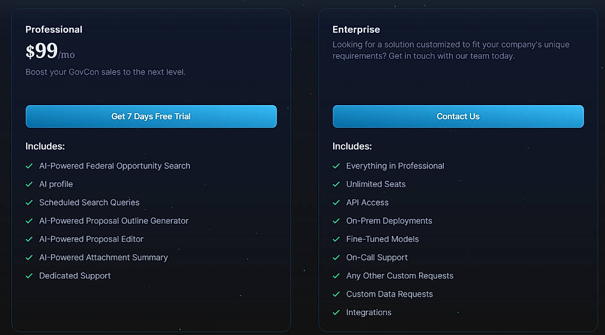Image resolution: width=605 pixels, height=335 pixels.
Task: Click 'Integrations' feature text
Action: [369, 312]
